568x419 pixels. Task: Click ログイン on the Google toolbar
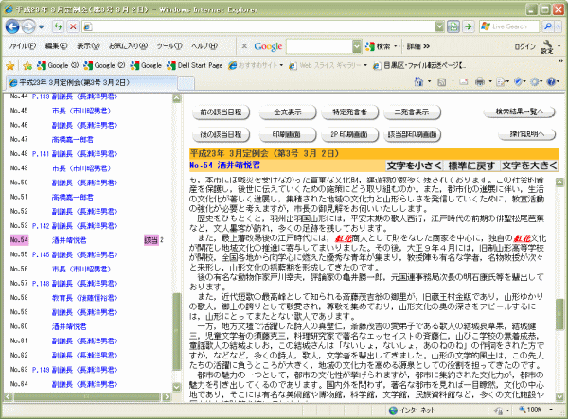click(524, 46)
